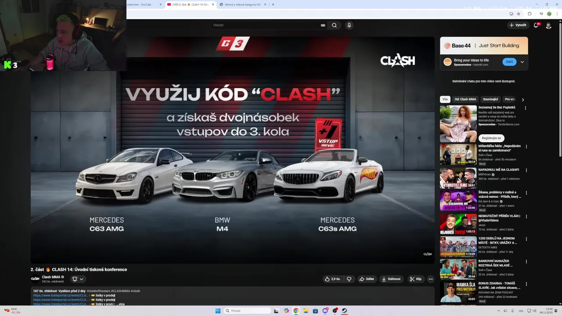This screenshot has width=562, height=316.
Task: Open Chrome profile avatar
Action: click(x=549, y=14)
